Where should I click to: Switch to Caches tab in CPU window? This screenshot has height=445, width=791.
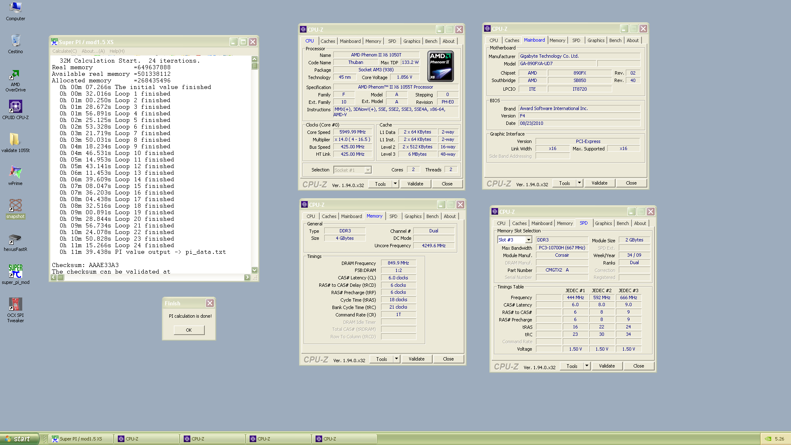pyautogui.click(x=328, y=41)
